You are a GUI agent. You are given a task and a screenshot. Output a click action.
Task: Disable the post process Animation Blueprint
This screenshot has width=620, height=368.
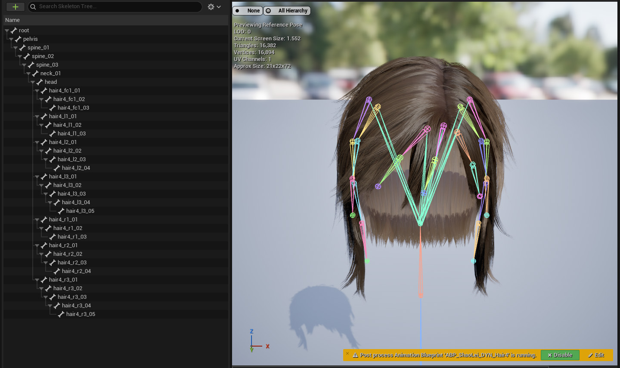point(560,355)
